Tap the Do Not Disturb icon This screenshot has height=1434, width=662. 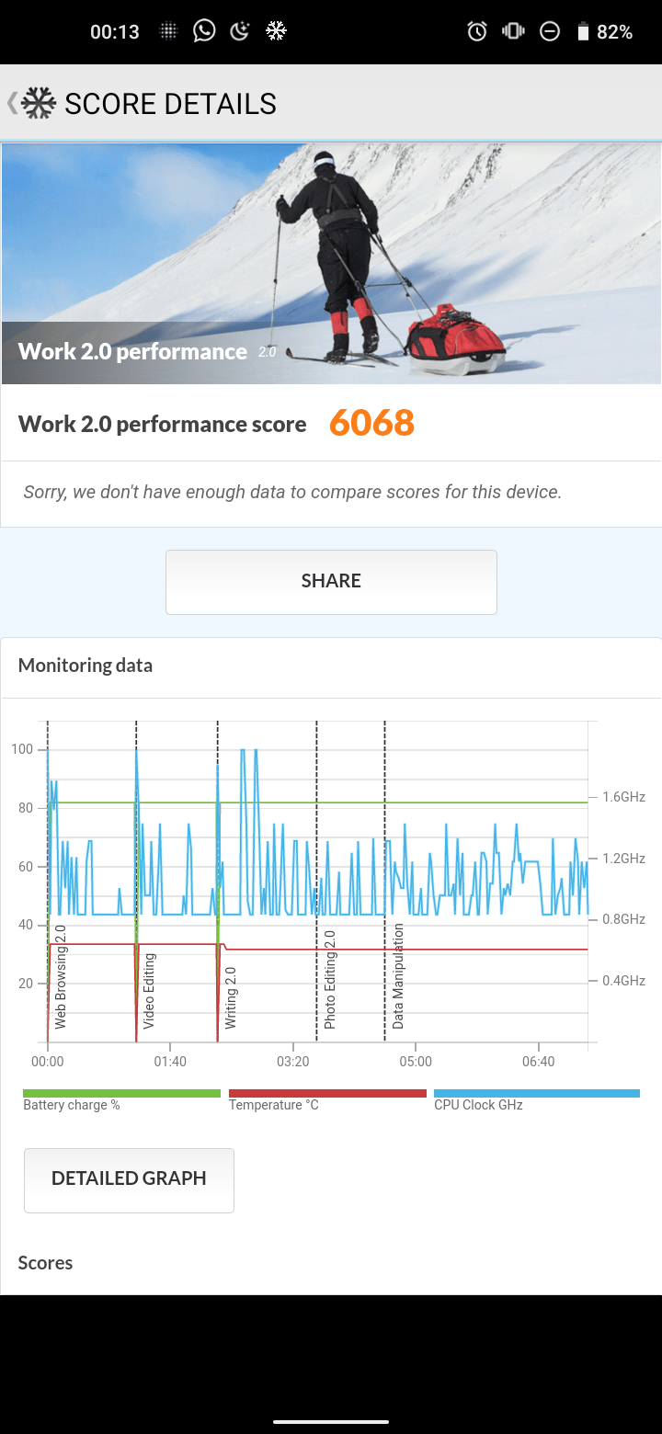(x=549, y=31)
